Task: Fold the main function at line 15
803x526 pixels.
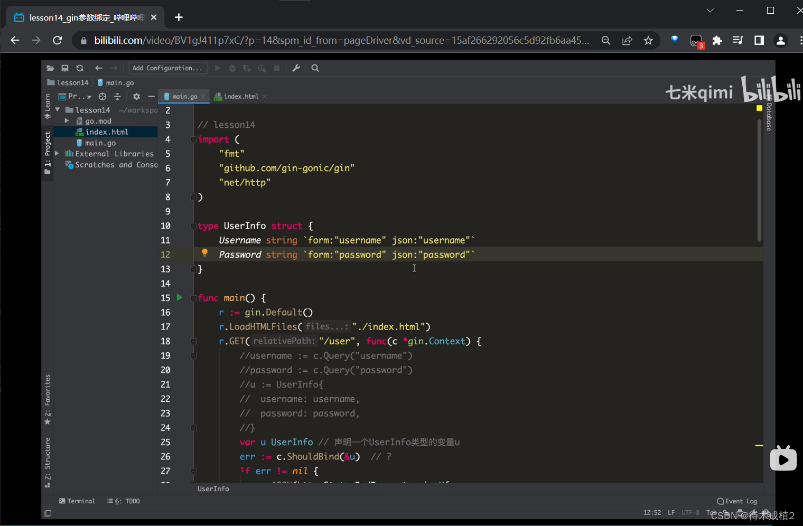Action: pyautogui.click(x=193, y=298)
